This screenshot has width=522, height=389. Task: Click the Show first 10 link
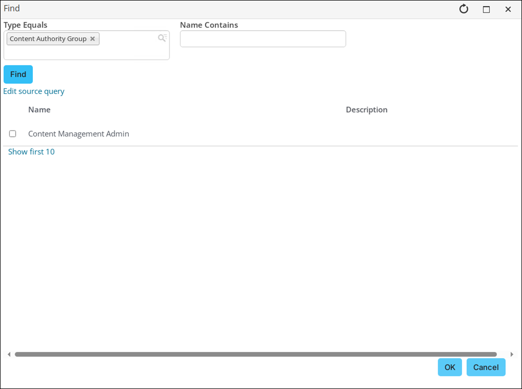coord(31,151)
